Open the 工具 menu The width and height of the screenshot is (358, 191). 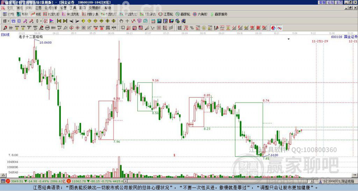coord(73,8)
